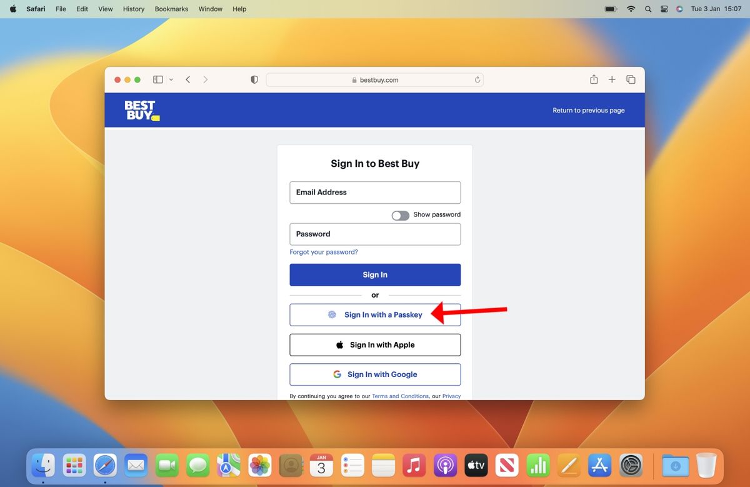750x487 pixels.
Task: Show the tab overview with the tabs icon
Action: click(x=631, y=79)
